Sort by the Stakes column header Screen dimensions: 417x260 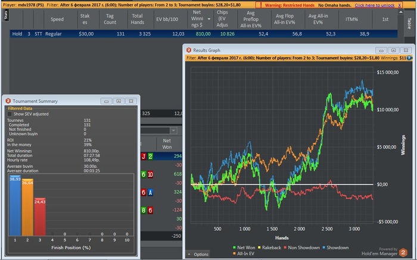[85, 19]
